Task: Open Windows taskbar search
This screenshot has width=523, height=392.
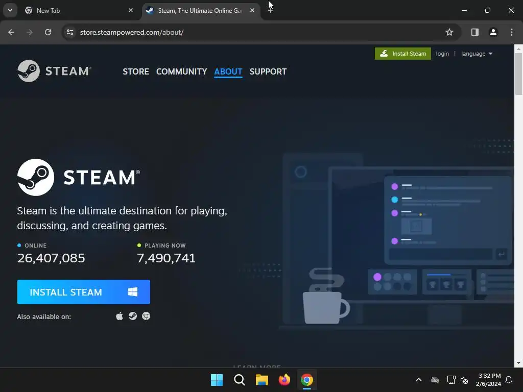Action: coord(239,380)
